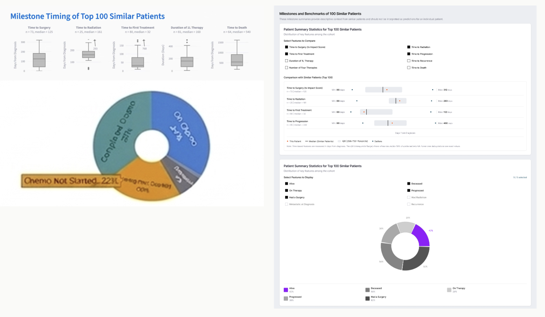Check the Time to Death checkbox
The image size is (545, 317).
pos(408,68)
